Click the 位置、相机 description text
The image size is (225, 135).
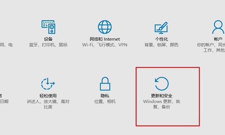point(105,101)
